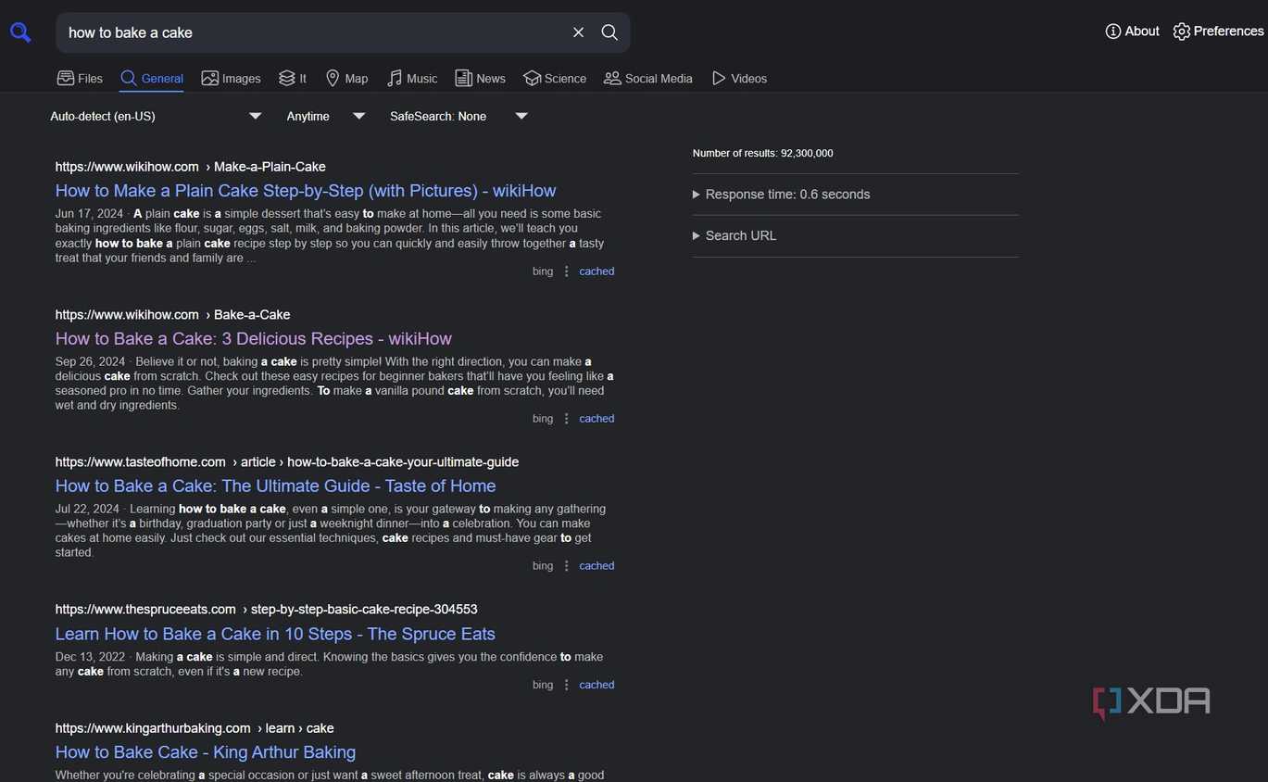Clear the search query with X icon
1268x782 pixels.
click(x=578, y=32)
